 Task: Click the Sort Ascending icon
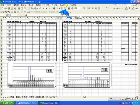(x=62, y=9)
